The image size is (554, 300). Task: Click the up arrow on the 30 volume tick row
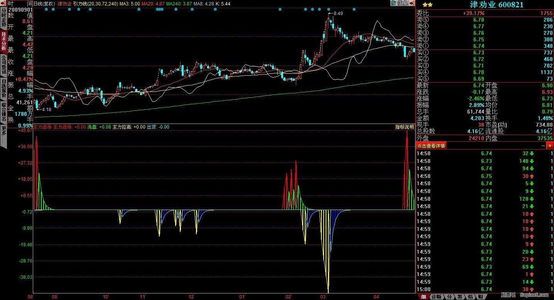point(532,176)
